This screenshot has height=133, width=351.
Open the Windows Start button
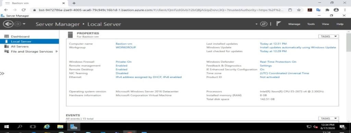[x=7, y=127]
